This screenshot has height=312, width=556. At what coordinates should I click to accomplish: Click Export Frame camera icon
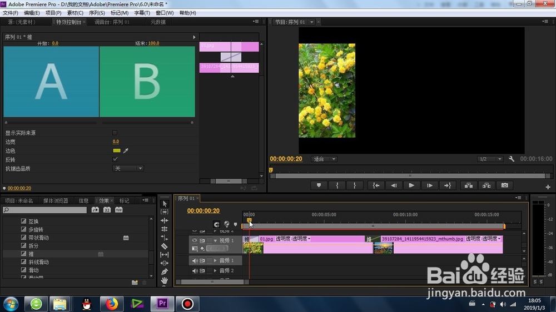pyautogui.click(x=505, y=185)
